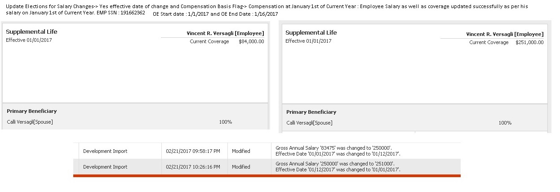Click the left Supplemental Life heading
This screenshot has width=560, height=192.
tap(31, 32)
